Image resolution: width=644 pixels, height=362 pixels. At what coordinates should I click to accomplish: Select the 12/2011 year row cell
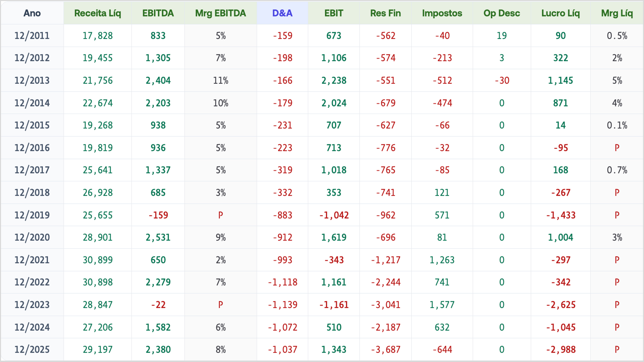[32, 36]
